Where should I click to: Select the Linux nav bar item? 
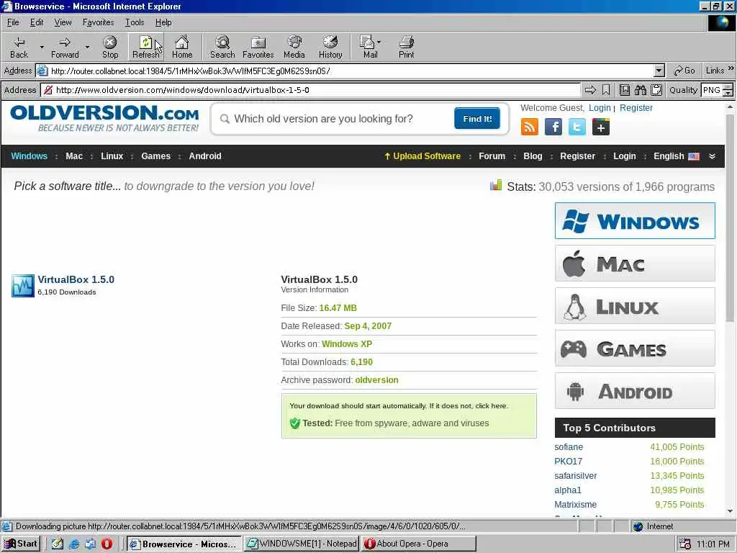[x=112, y=156]
